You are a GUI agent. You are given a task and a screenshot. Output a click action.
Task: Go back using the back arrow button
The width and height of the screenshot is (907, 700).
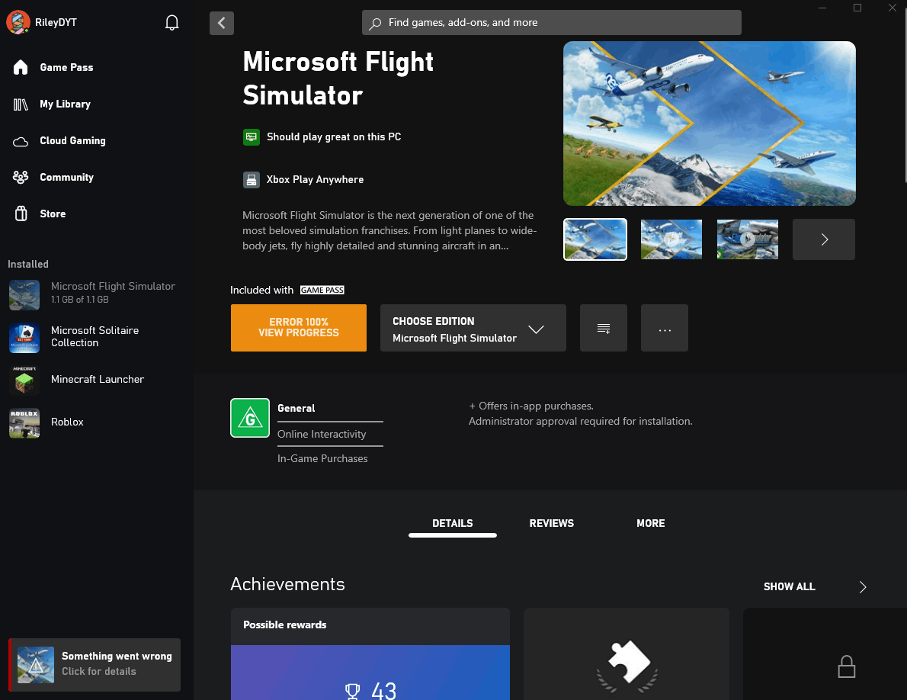point(222,23)
